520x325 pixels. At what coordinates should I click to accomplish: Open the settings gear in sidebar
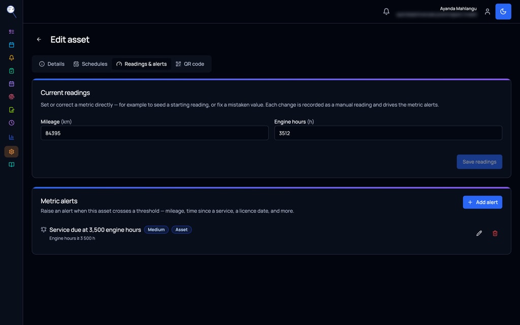[x=11, y=151]
